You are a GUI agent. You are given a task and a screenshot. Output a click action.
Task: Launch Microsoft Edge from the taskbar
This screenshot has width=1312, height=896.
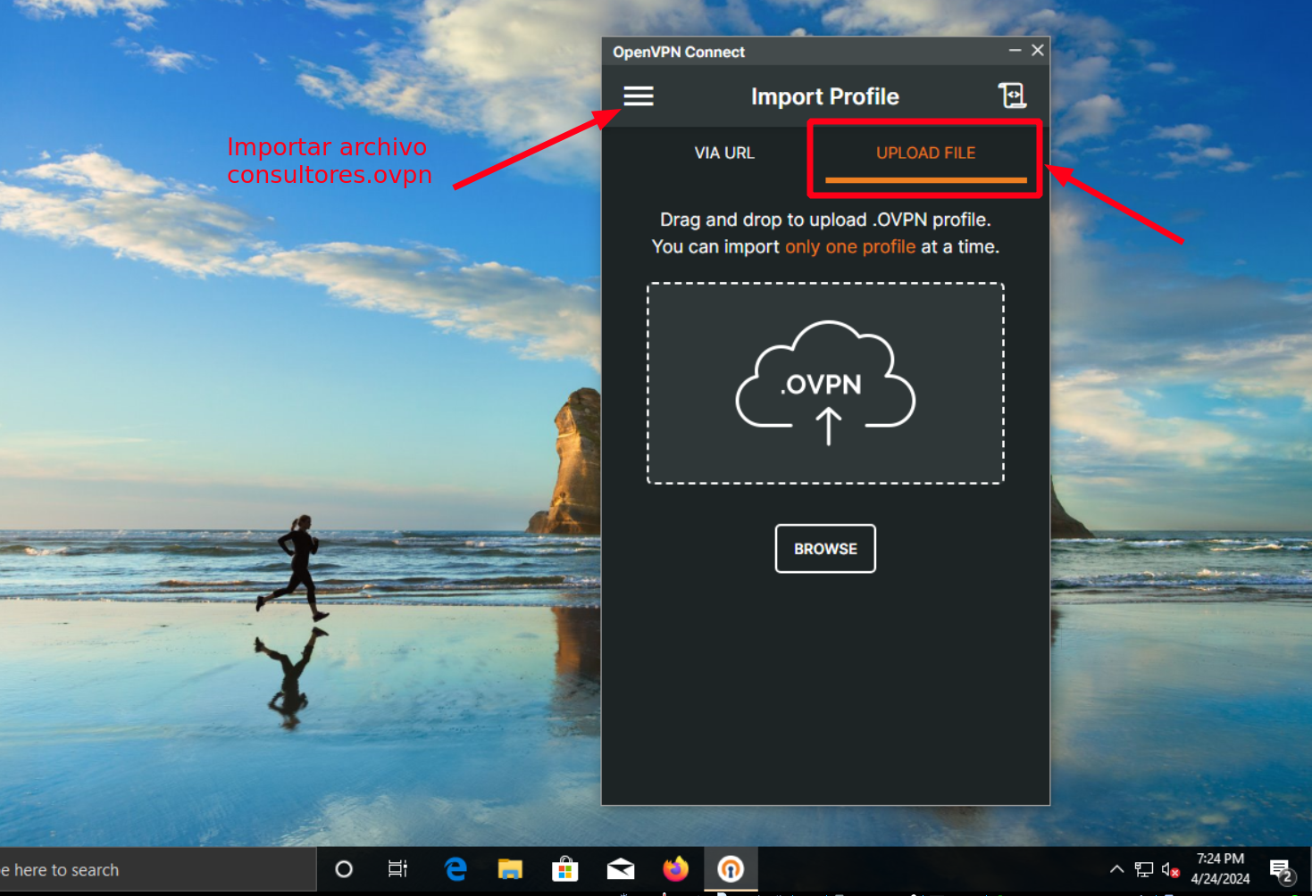(x=455, y=868)
